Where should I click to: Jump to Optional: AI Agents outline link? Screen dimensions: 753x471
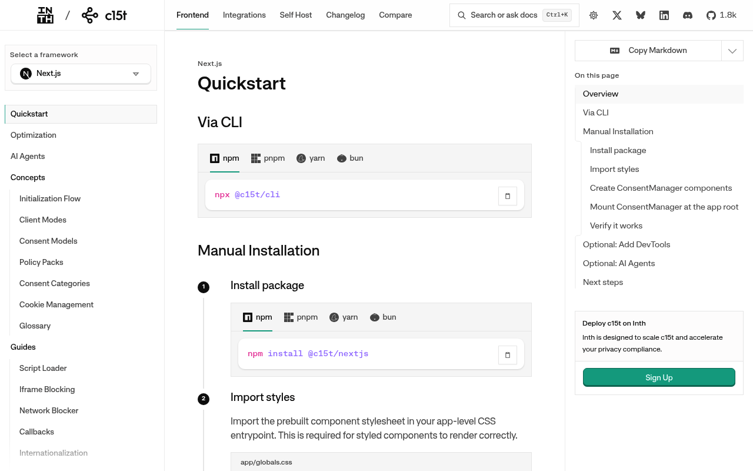point(619,264)
